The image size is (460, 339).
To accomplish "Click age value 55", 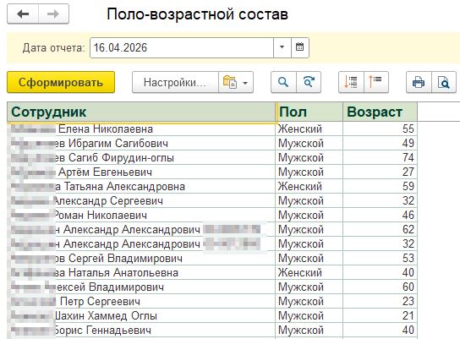I will click(408, 128).
